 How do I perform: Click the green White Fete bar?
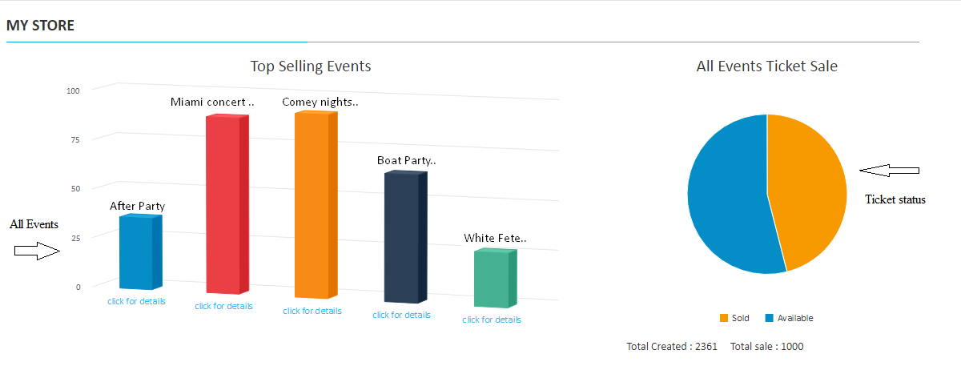[492, 280]
